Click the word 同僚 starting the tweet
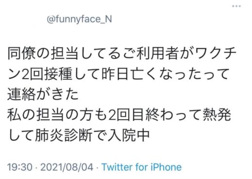Screen dimensions: 252x179 click(21, 54)
